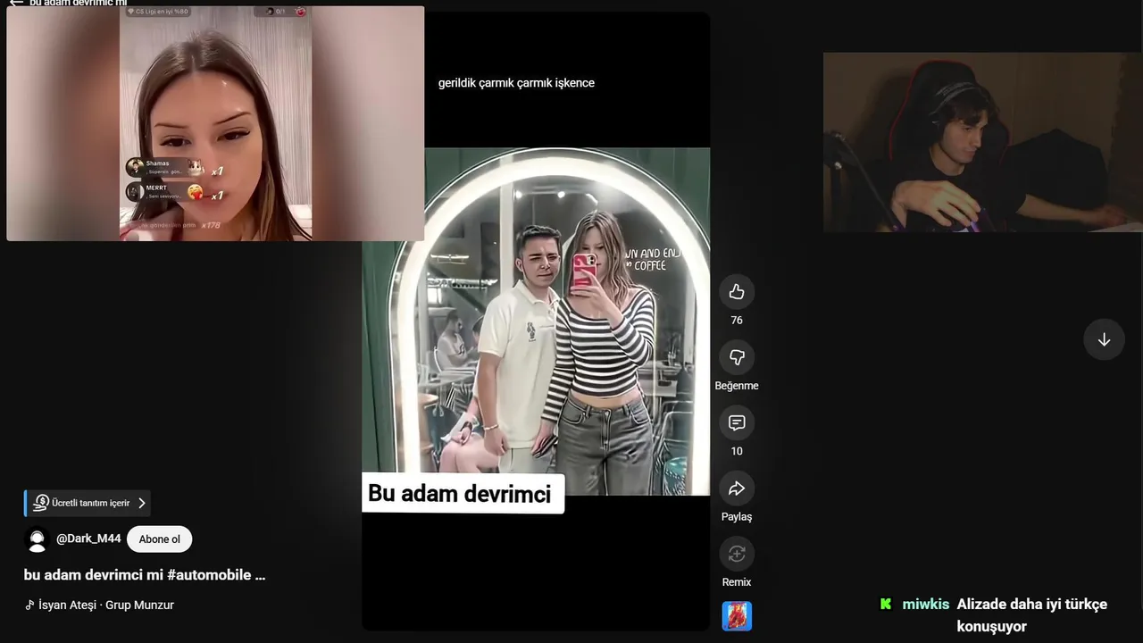This screenshot has height=643, width=1143.
Task: Click the 76 likes count
Action: tap(737, 321)
